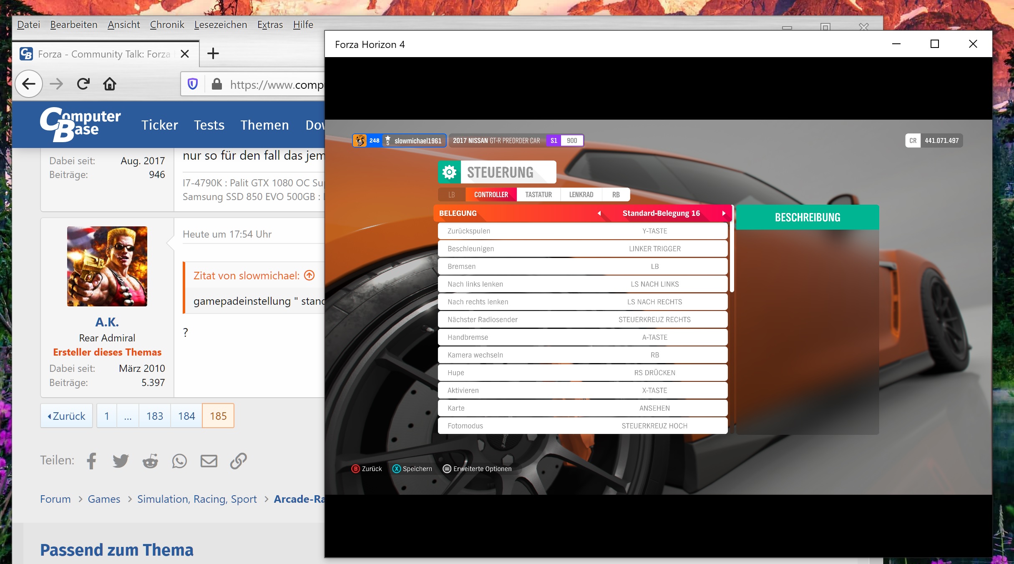Open the Simulation, Racing, Sport breadcrumb
This screenshot has width=1014, height=564.
pyautogui.click(x=197, y=499)
